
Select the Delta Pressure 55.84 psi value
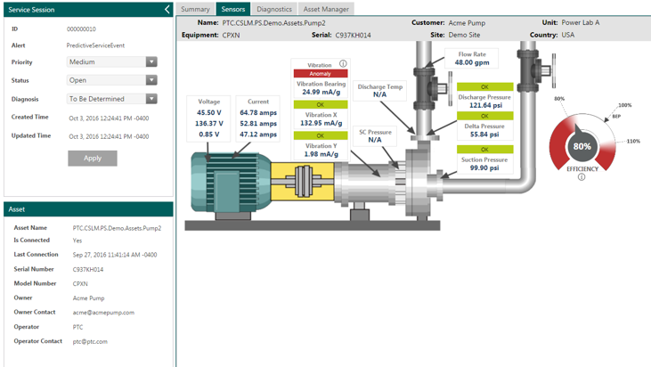[484, 135]
